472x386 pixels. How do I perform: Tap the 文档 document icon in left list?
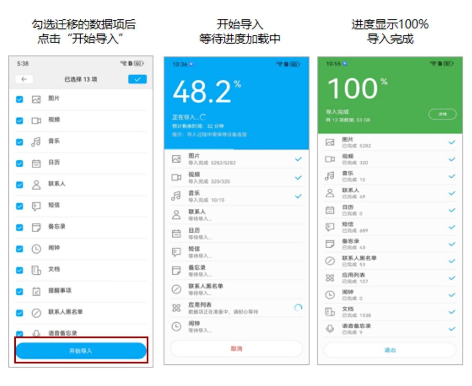pos(36,270)
